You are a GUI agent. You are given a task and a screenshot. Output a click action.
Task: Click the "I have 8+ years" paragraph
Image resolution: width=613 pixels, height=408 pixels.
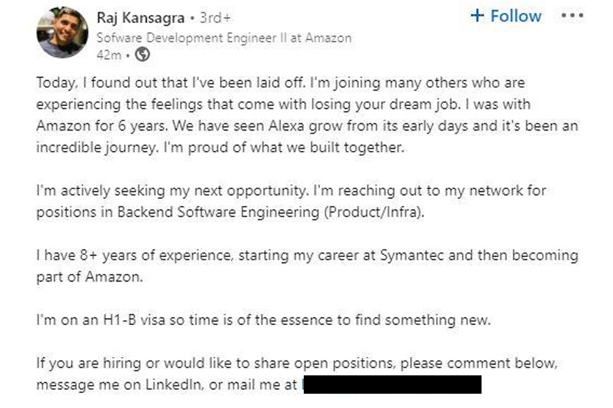click(306, 266)
